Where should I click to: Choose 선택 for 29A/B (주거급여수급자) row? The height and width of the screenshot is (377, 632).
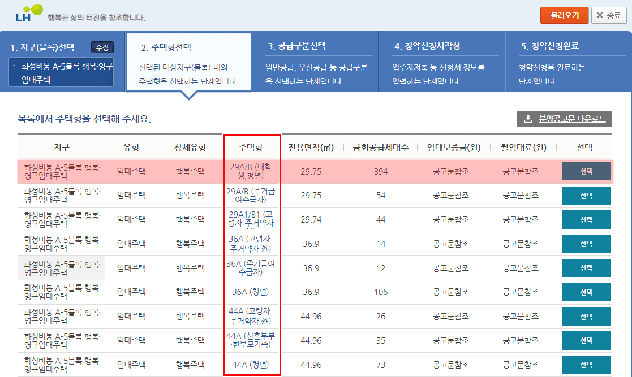[586, 196]
